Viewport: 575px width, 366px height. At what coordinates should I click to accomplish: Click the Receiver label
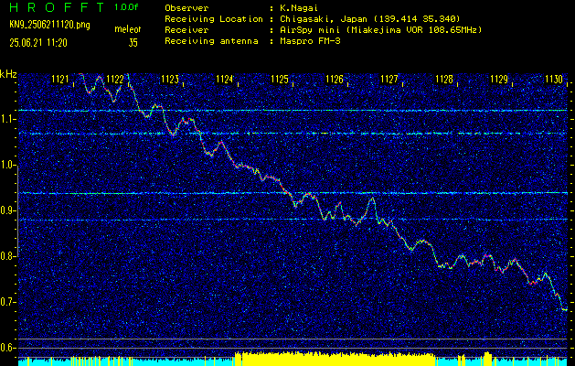186,30
